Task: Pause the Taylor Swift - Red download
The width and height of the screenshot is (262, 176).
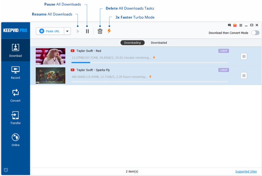Action: coord(244,56)
